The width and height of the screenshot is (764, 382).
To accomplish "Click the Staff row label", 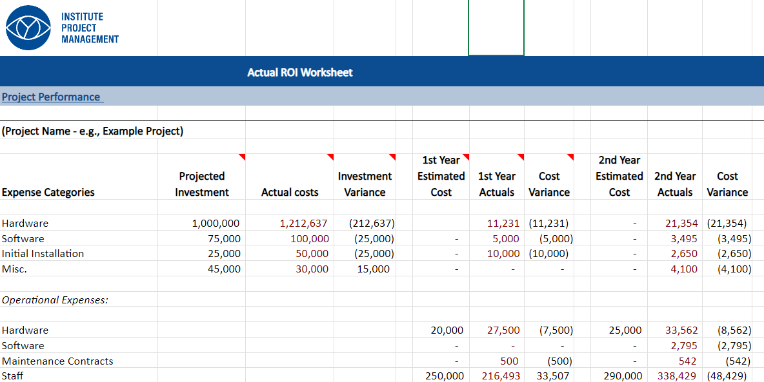I will click(x=13, y=376).
